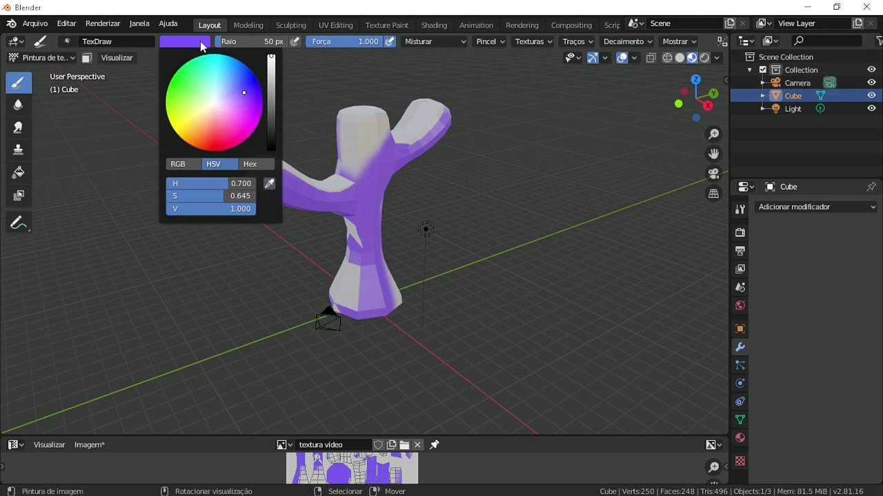Open the Arquivo menu
The image size is (883, 496).
pyautogui.click(x=35, y=23)
